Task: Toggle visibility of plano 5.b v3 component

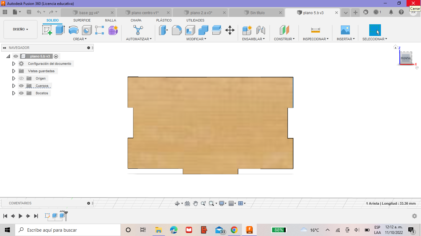Action: click(16, 56)
